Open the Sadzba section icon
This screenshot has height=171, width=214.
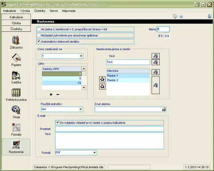click(x=16, y=75)
